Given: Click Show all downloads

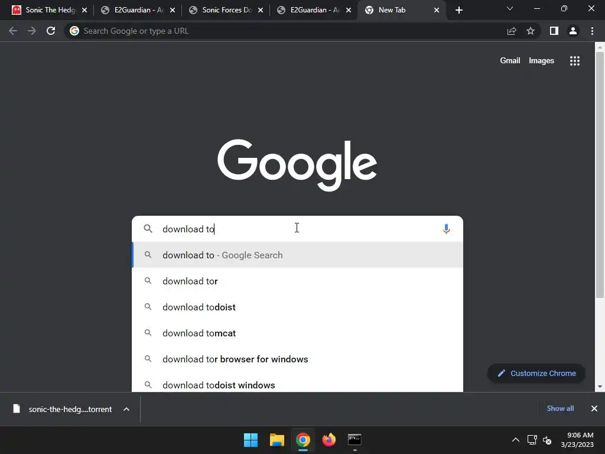Looking at the screenshot, I should [560, 408].
